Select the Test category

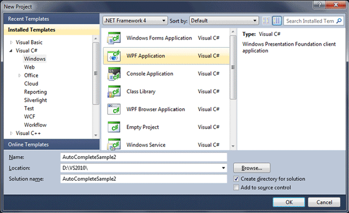tap(29, 108)
